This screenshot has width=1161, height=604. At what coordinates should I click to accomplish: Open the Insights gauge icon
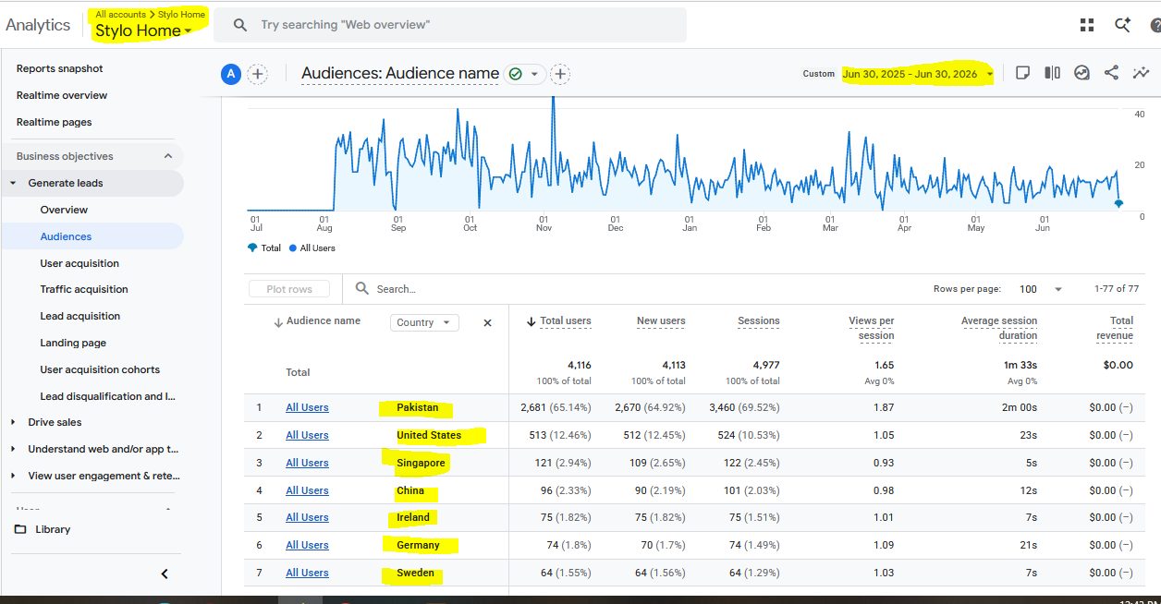1082,73
